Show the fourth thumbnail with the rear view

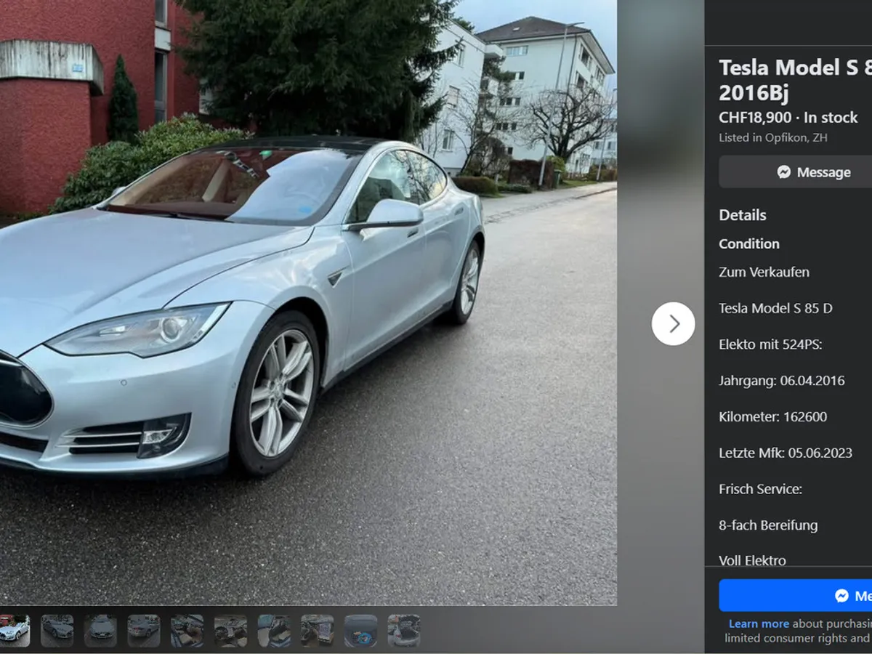pos(143,629)
